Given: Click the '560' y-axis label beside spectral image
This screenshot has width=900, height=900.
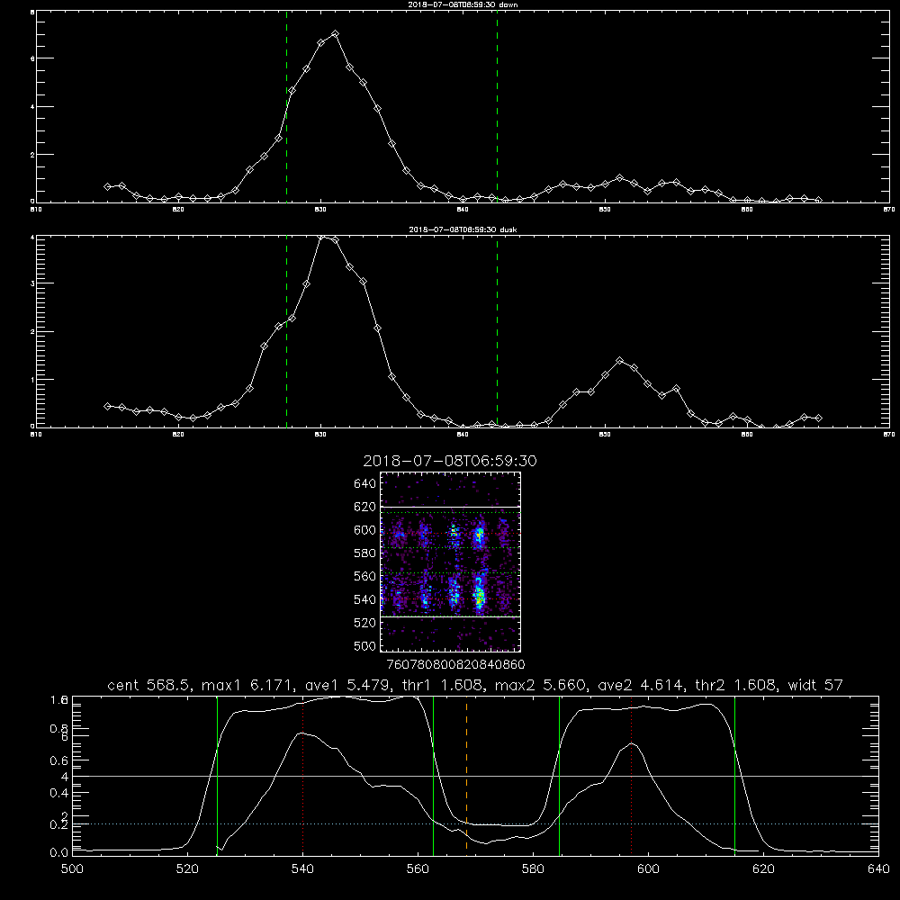Looking at the screenshot, I should click(x=365, y=576).
